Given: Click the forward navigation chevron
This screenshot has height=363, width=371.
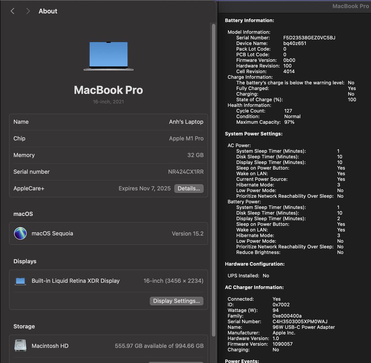Looking at the screenshot, I should click(28, 11).
